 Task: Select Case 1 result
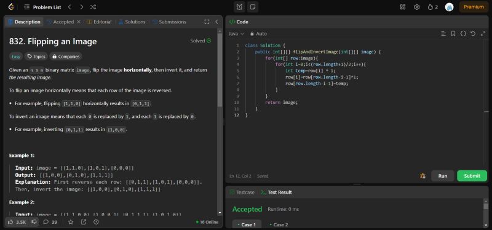(247, 224)
